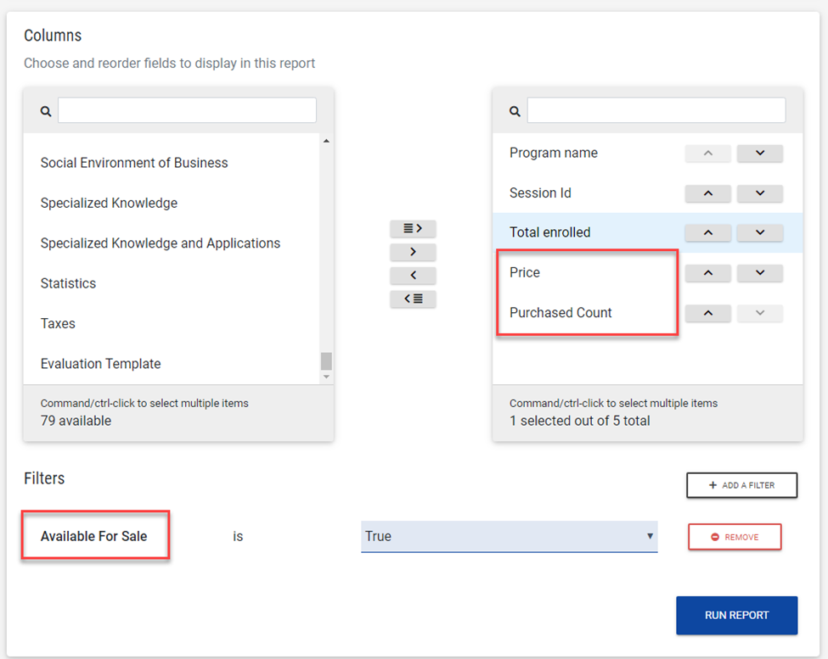Click Add a Filter button
Viewport: 828px width, 659px height.
[x=741, y=485]
